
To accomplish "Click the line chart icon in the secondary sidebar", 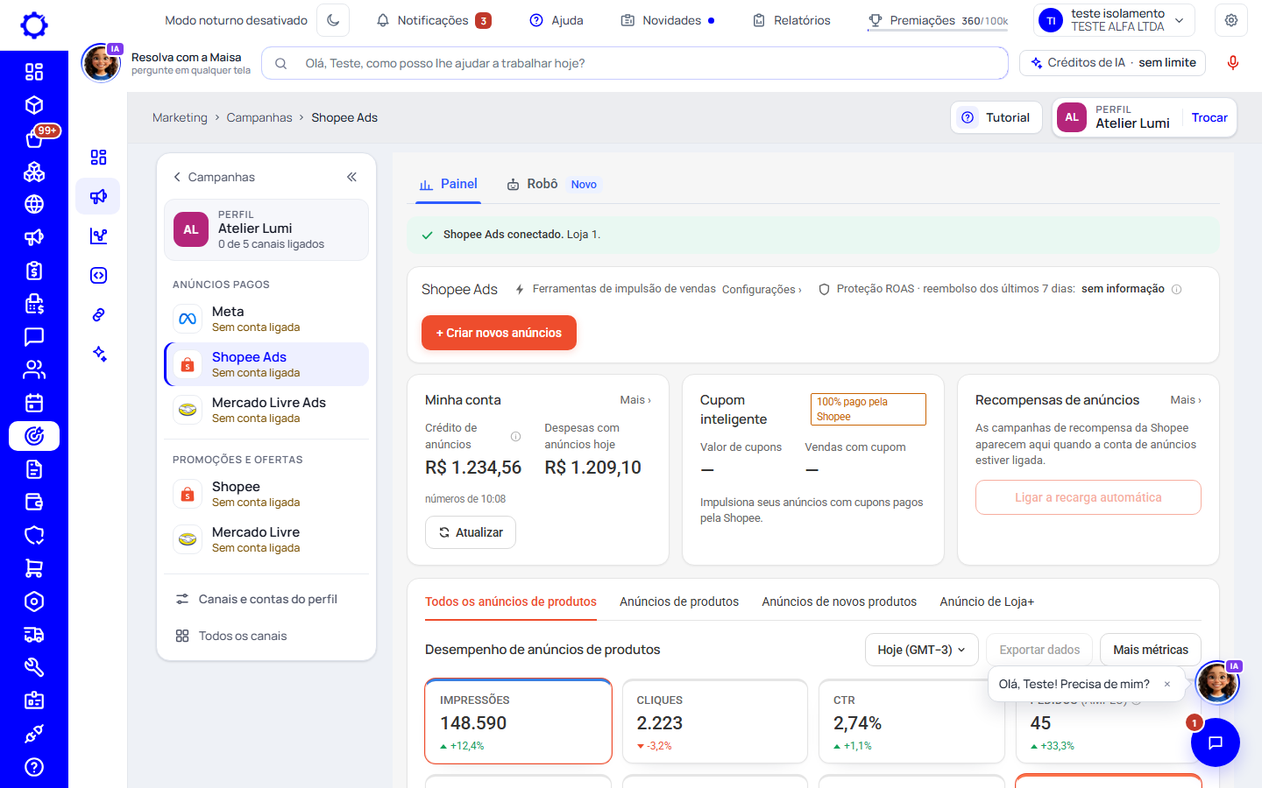I will point(98,236).
